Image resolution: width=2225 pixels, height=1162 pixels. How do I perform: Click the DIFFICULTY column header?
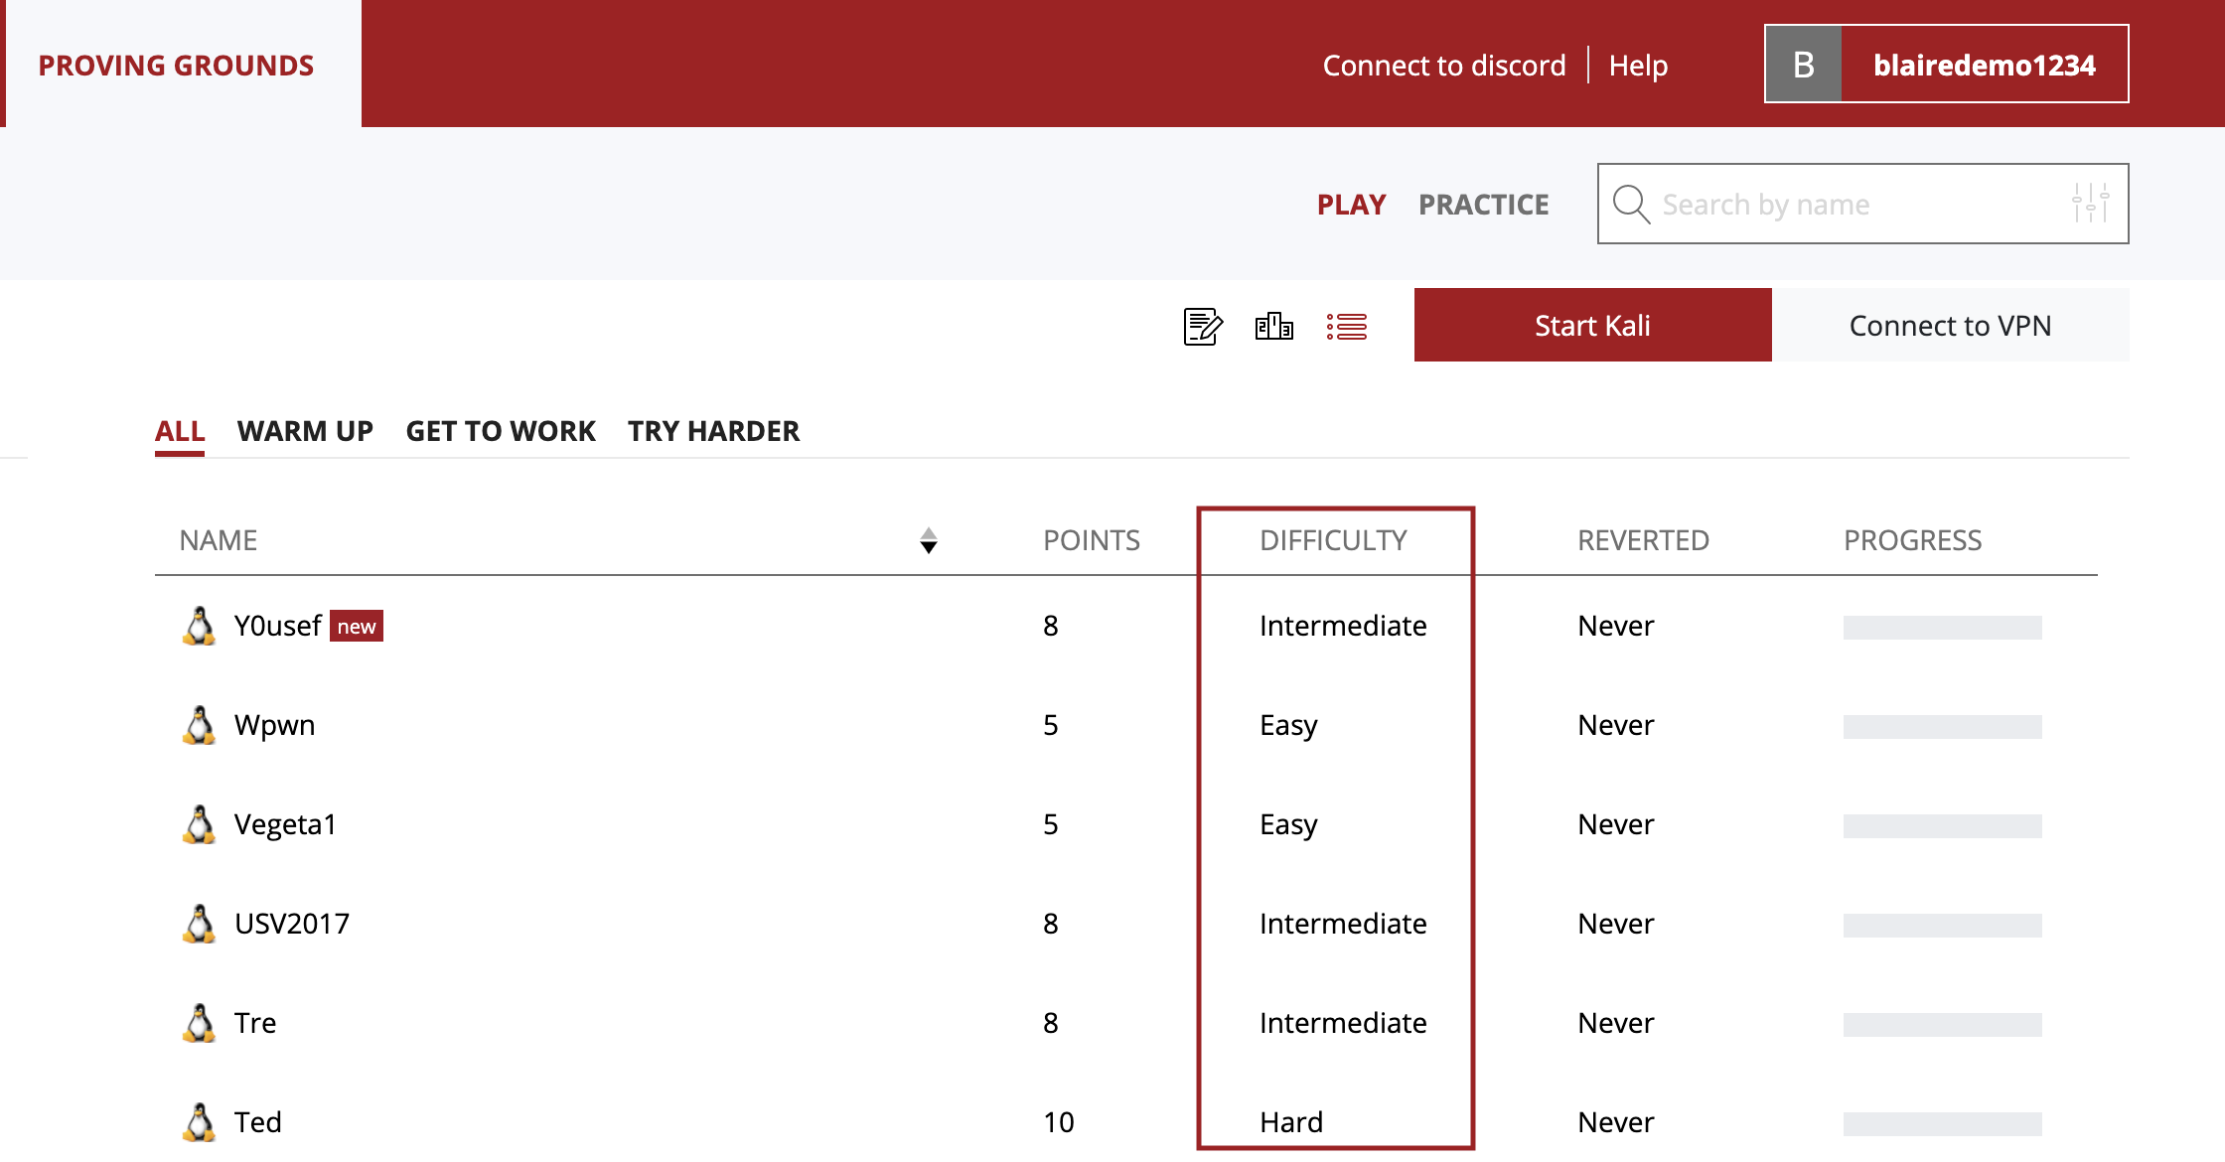click(x=1333, y=540)
